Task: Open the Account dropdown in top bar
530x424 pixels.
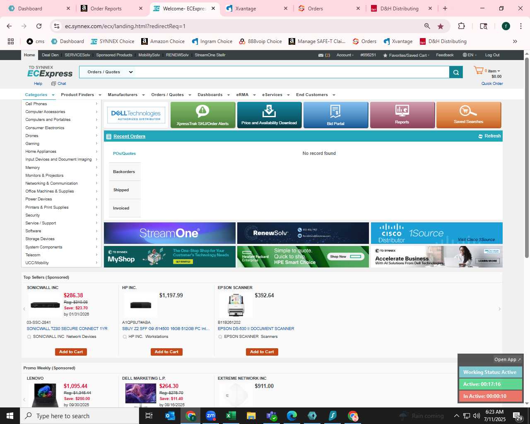Action: coord(345,55)
